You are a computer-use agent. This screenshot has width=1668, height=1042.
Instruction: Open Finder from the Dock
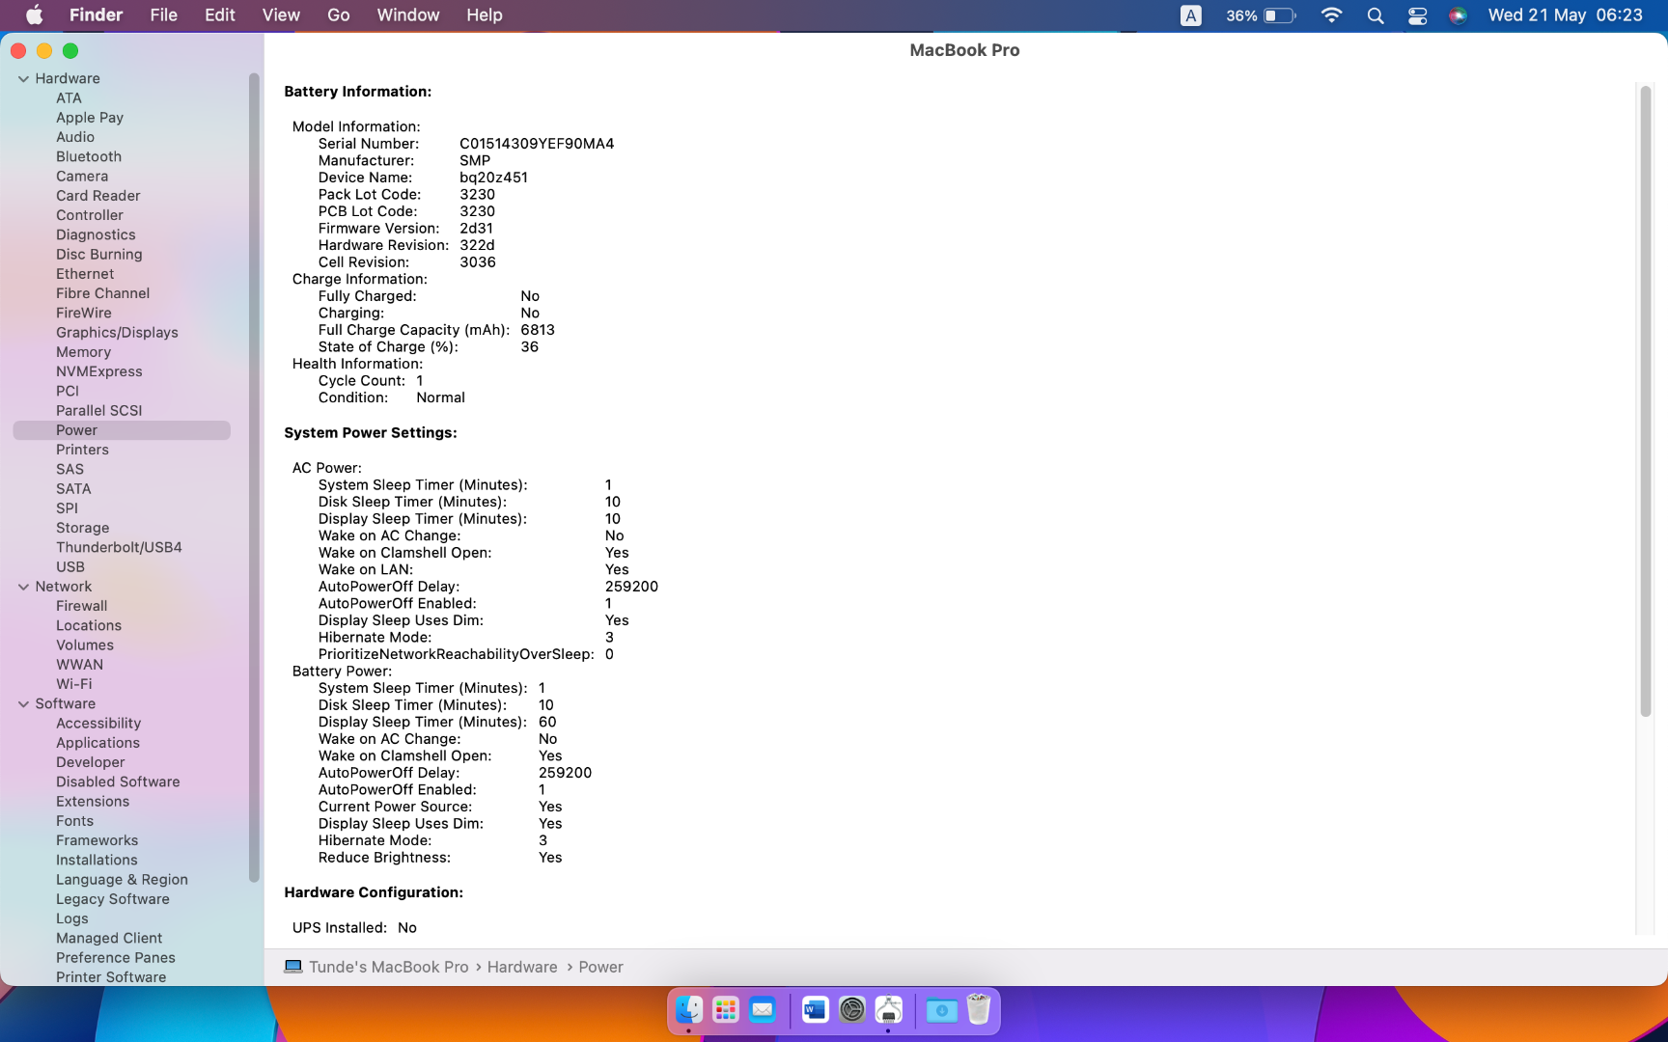click(x=688, y=1010)
